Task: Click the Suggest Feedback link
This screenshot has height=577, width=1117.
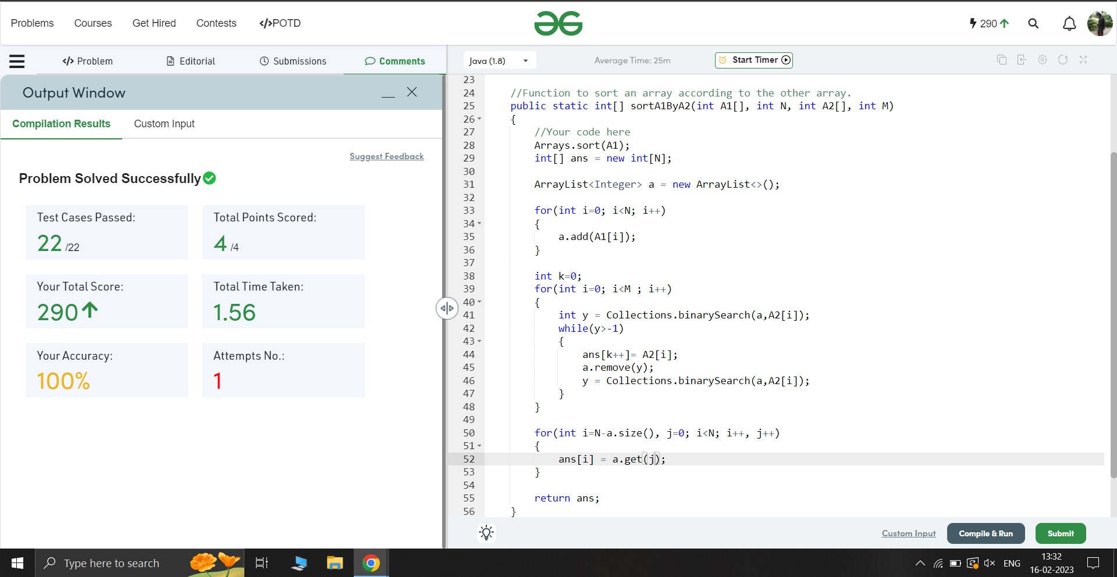Action: pyautogui.click(x=387, y=156)
